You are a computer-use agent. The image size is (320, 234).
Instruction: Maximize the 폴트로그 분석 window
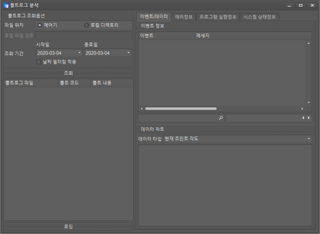[300, 5]
